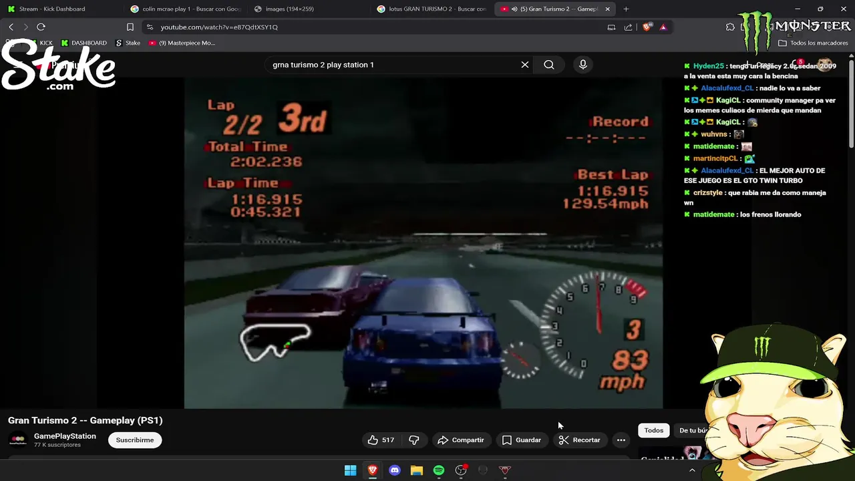Start voice search with the microphone icon
The width and height of the screenshot is (855, 481).
coord(583,65)
